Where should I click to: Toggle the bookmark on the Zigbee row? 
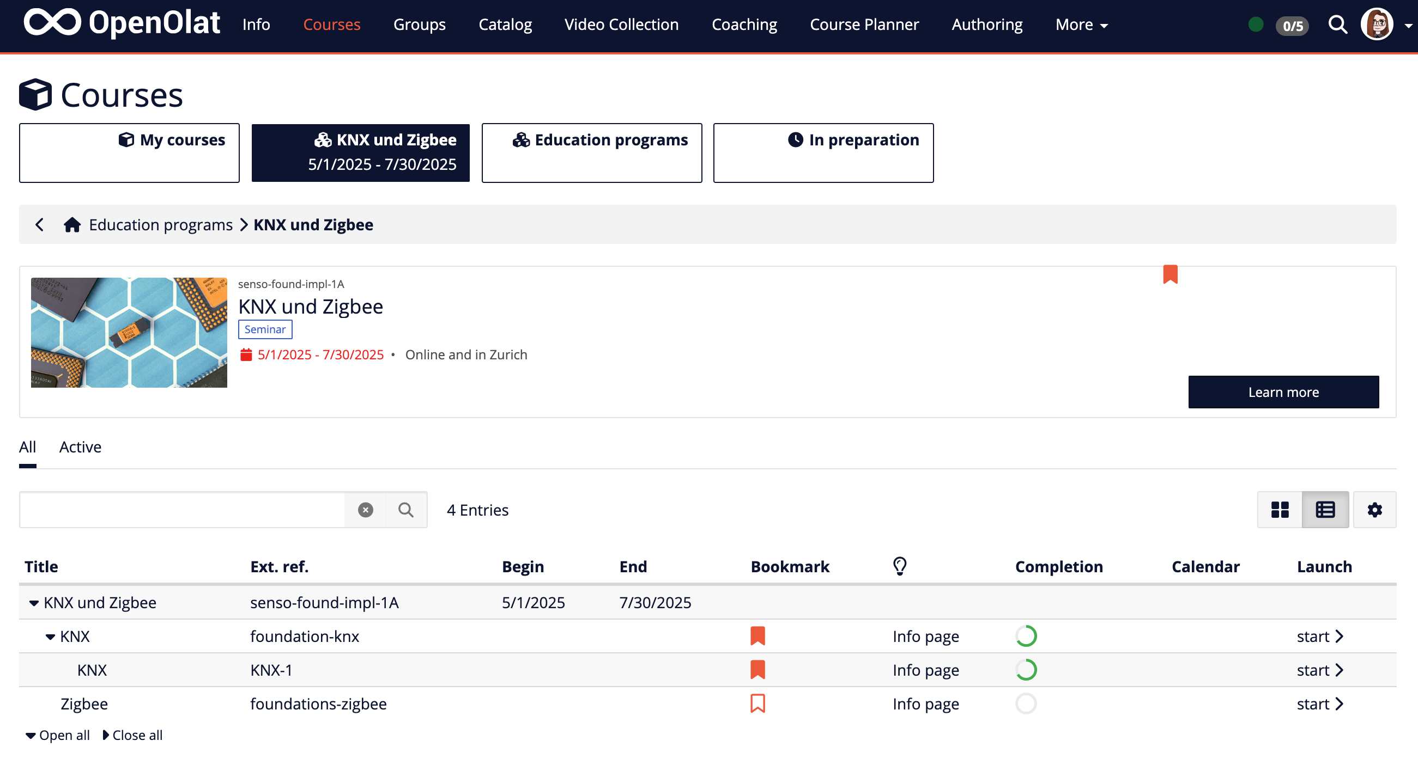tap(758, 703)
